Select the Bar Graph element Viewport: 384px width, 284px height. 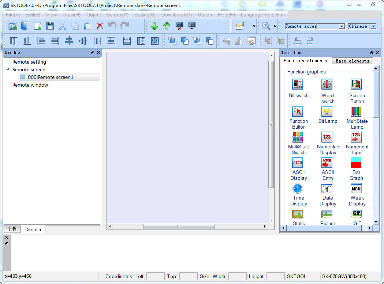[x=356, y=163]
